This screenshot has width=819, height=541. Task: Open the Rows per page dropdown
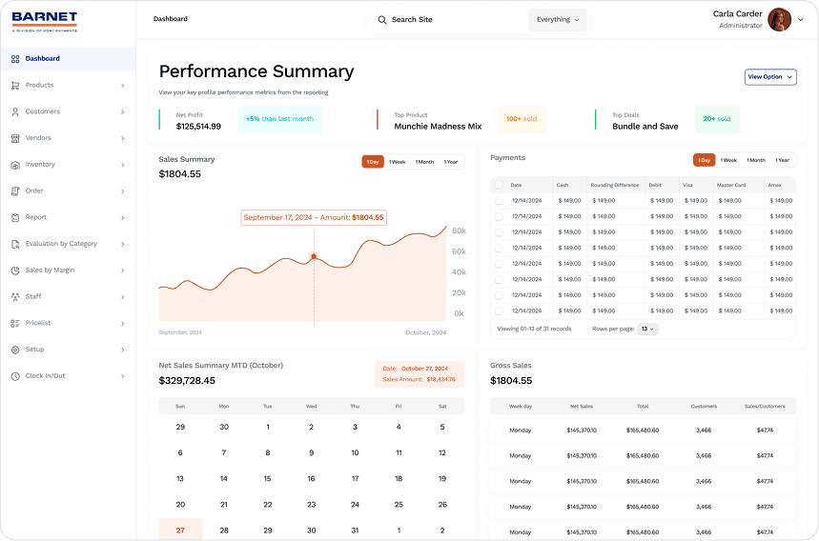click(647, 330)
